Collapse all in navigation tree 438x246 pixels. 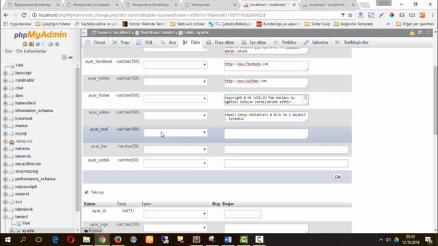(x=64, y=57)
